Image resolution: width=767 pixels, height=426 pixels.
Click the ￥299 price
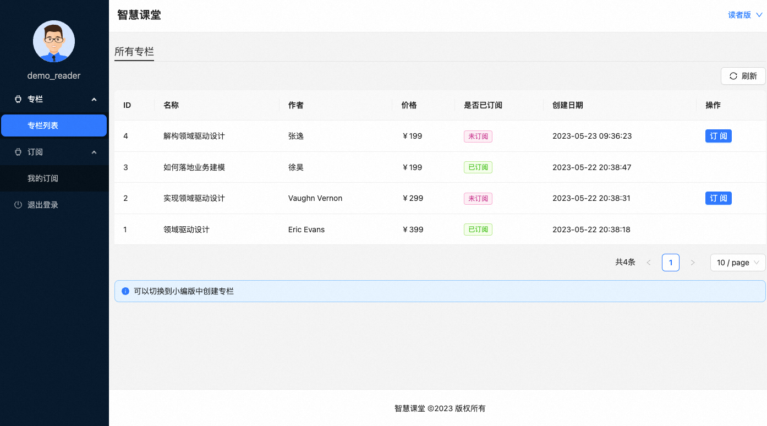tap(413, 198)
